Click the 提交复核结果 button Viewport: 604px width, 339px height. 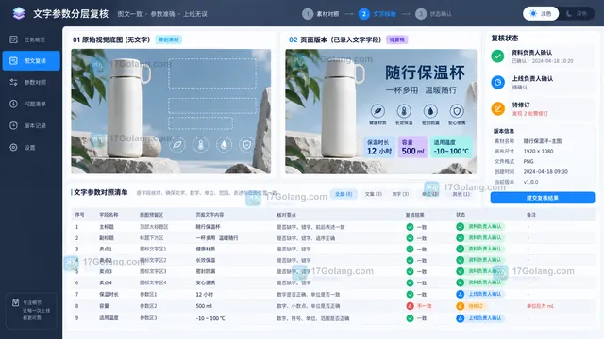[x=543, y=198]
